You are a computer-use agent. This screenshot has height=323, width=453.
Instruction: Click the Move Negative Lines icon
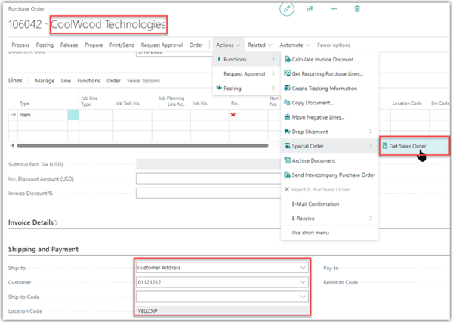pos(287,117)
